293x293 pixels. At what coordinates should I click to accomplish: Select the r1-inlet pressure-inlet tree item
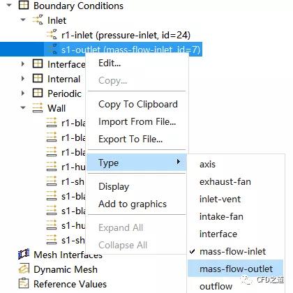click(126, 35)
